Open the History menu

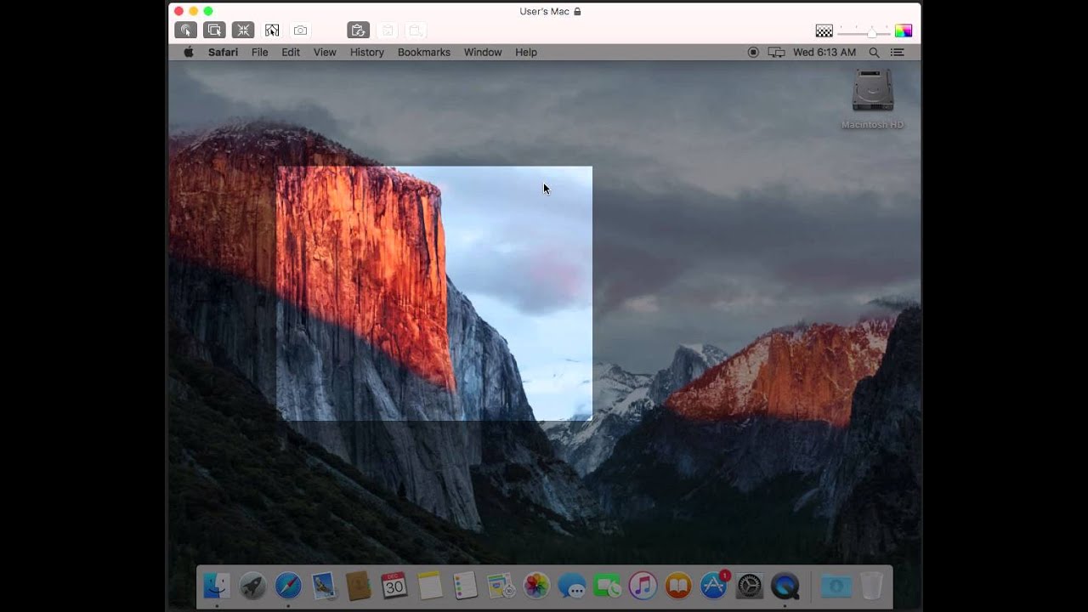point(367,52)
